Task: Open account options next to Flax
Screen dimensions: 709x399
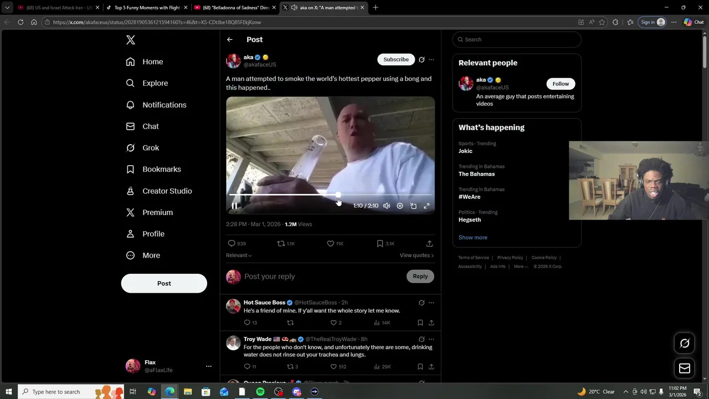Action: (x=208, y=366)
